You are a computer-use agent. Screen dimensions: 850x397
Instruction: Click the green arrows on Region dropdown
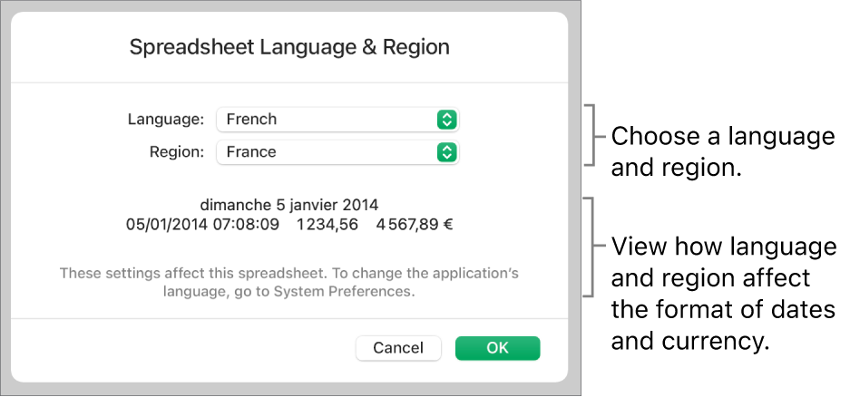(x=445, y=152)
